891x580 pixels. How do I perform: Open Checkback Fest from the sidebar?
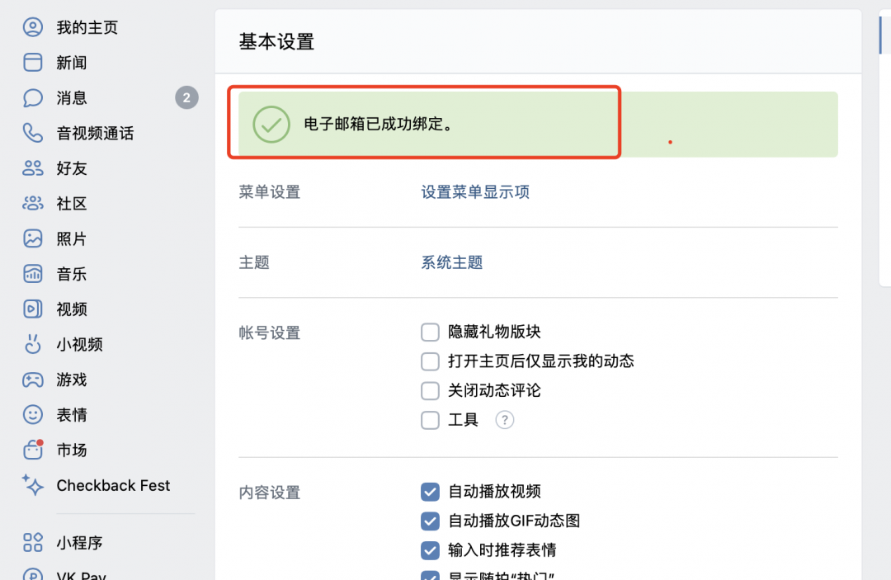(111, 485)
